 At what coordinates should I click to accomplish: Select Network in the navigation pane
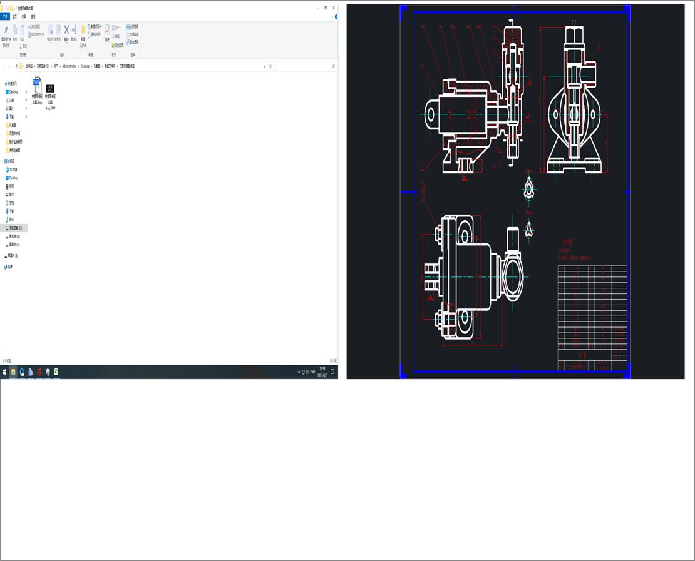click(9, 266)
